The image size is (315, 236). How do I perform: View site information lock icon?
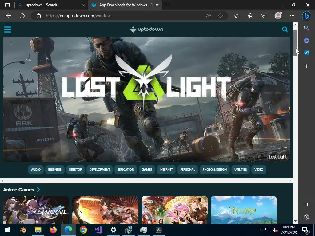coord(39,16)
